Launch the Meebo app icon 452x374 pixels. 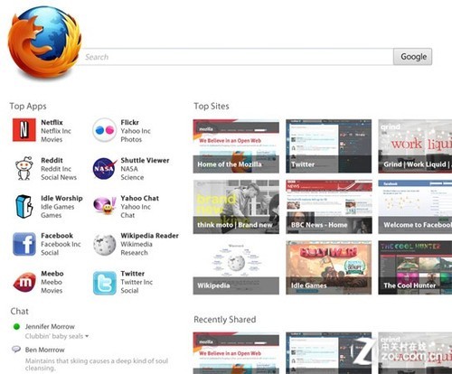pos(24,282)
